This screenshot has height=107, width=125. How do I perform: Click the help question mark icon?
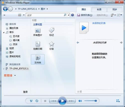(x=72, y=15)
